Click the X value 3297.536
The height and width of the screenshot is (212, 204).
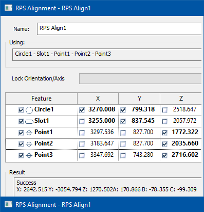(102, 132)
